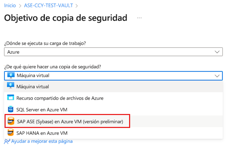Click the virtual machine icon in selected dropdown field

[10, 76]
